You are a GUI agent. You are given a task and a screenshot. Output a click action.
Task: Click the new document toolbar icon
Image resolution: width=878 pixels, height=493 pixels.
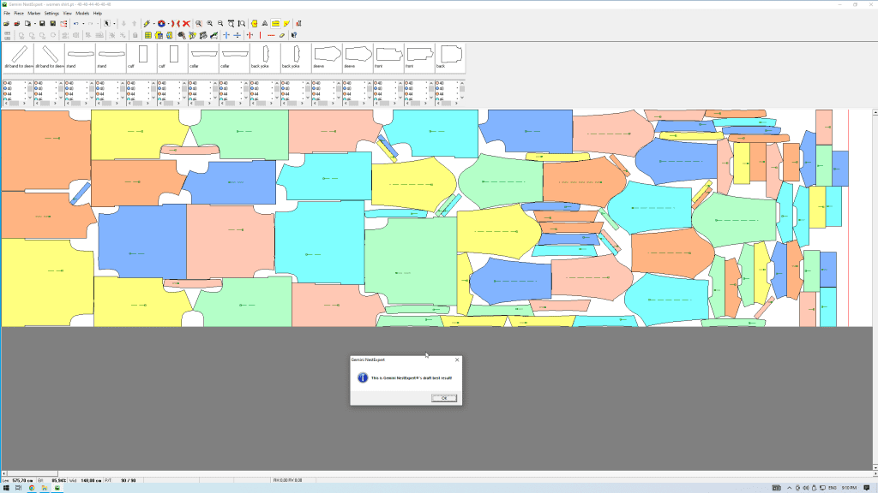pos(27,23)
